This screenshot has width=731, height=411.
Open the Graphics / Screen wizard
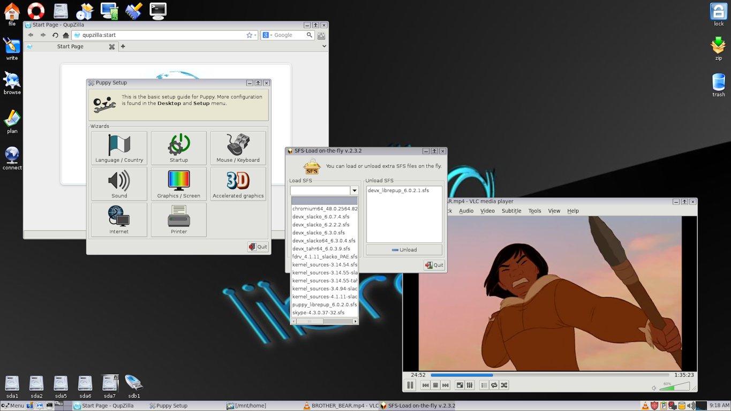tap(179, 184)
